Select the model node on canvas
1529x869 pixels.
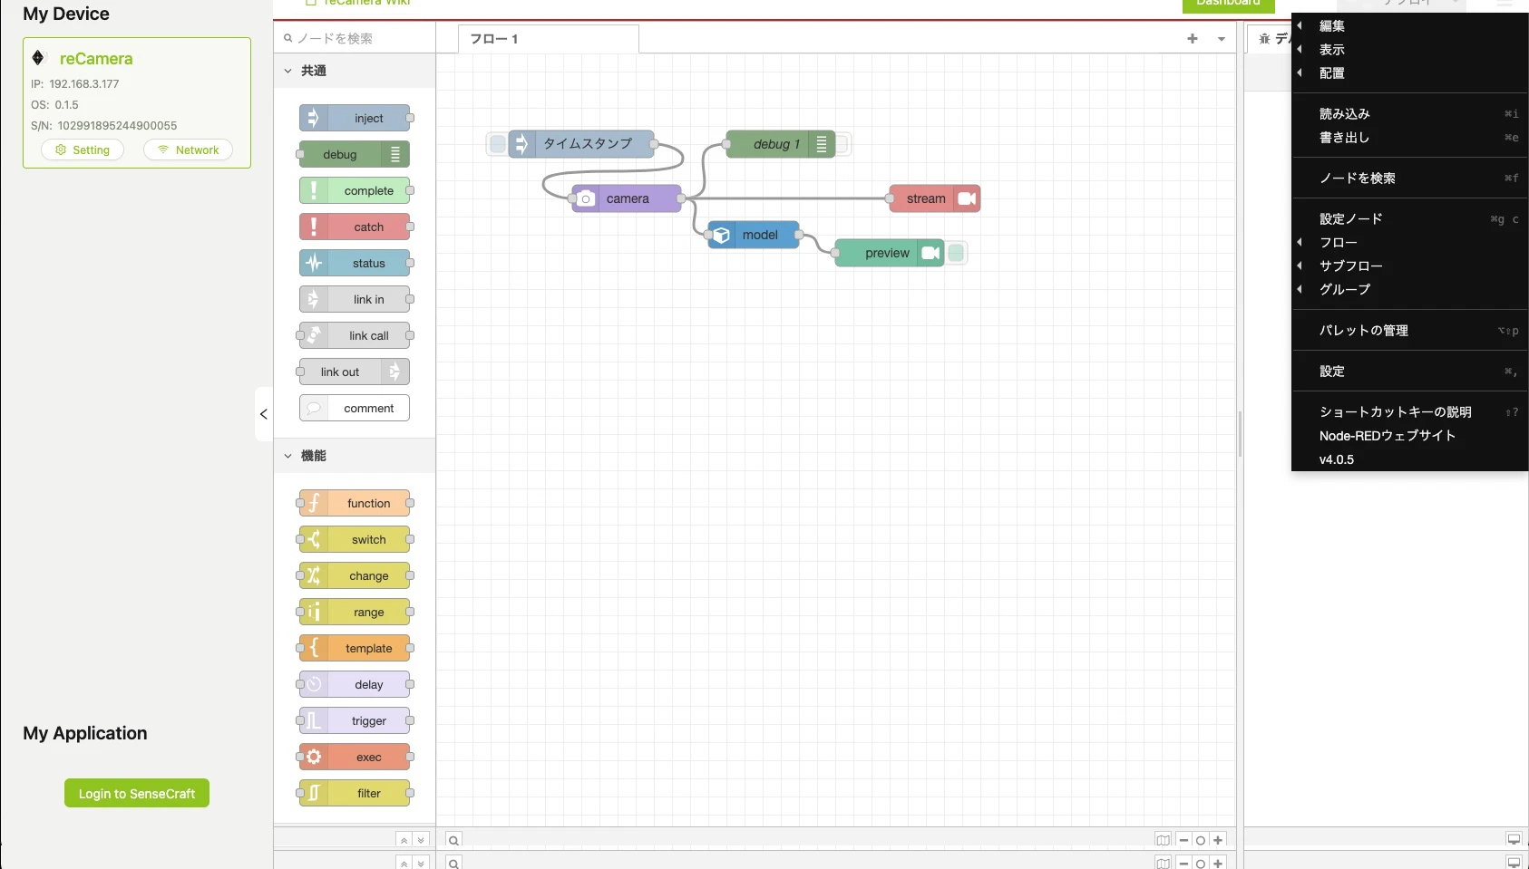click(x=754, y=235)
